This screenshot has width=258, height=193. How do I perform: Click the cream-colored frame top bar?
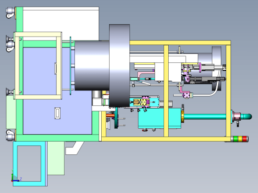(38, 34)
